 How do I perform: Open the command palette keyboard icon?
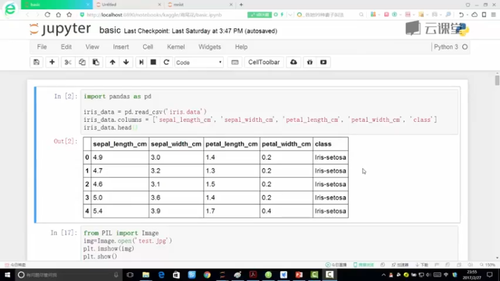[x=235, y=62]
